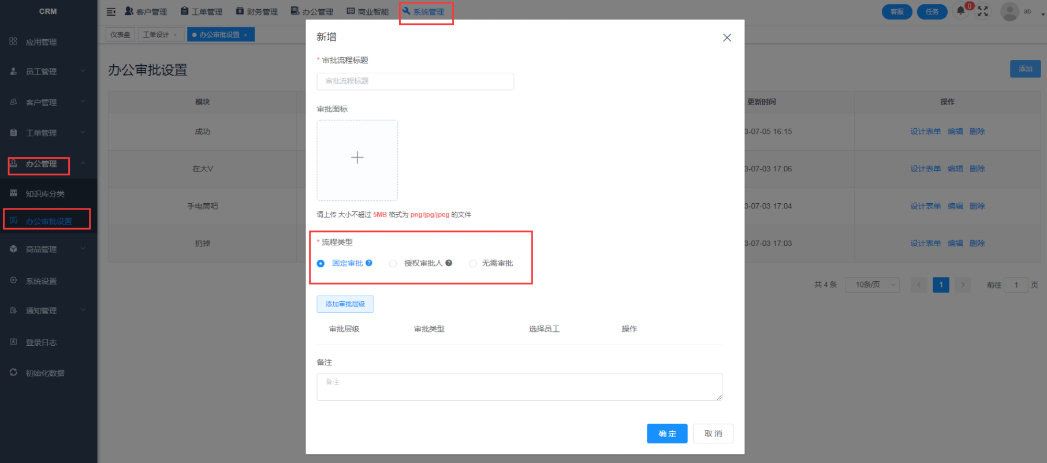This screenshot has height=463, width=1047.
Task: Click help icon next to 授权审批人
Action: coord(449,263)
